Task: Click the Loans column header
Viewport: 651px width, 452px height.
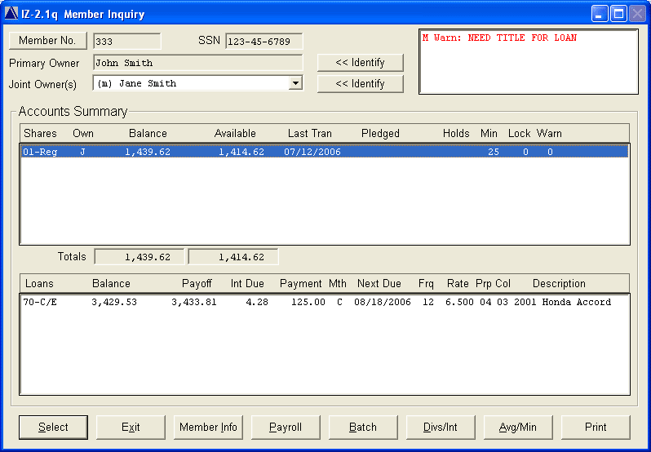Action: (x=39, y=284)
